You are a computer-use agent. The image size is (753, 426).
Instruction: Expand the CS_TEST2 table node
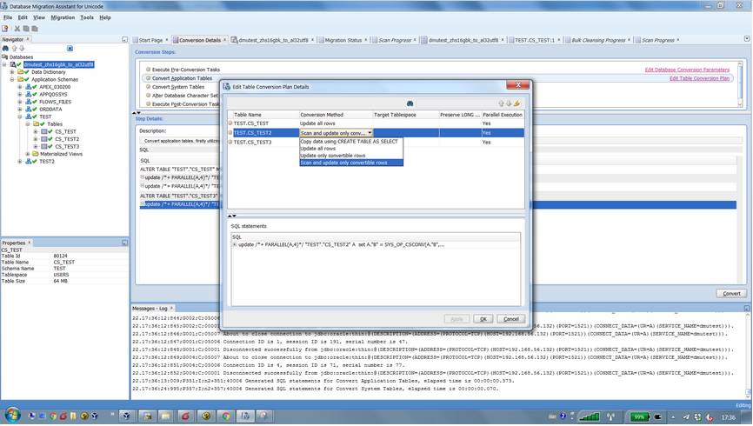tap(36, 139)
